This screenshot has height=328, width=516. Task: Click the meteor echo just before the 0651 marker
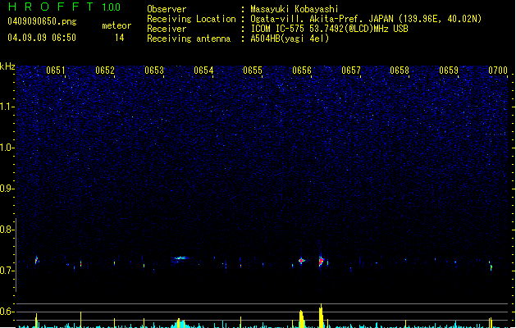[37, 260]
